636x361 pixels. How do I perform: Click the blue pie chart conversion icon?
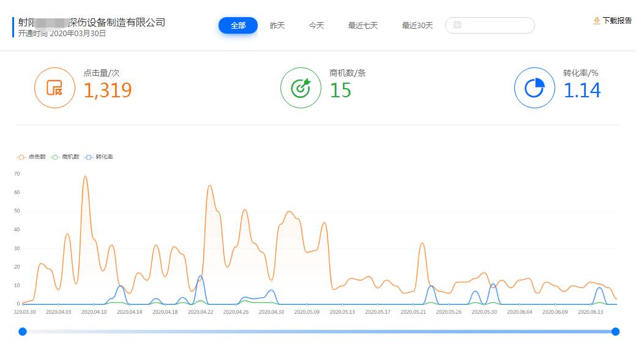coord(534,88)
